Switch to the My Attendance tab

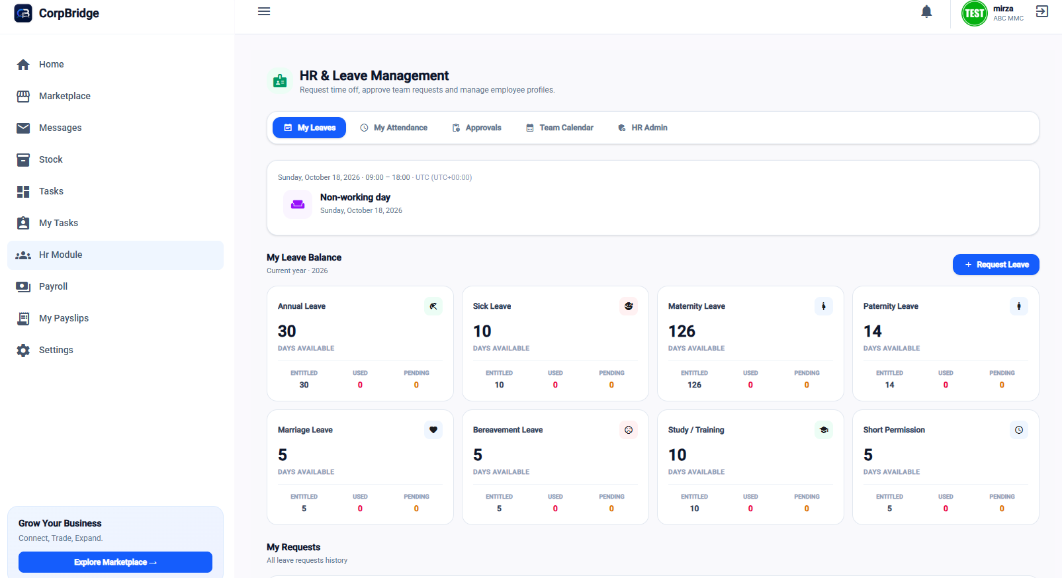pyautogui.click(x=394, y=128)
